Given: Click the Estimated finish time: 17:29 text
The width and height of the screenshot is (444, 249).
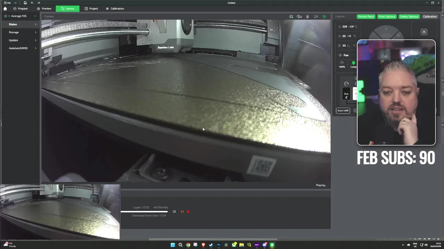Looking at the screenshot, I should point(149,215).
